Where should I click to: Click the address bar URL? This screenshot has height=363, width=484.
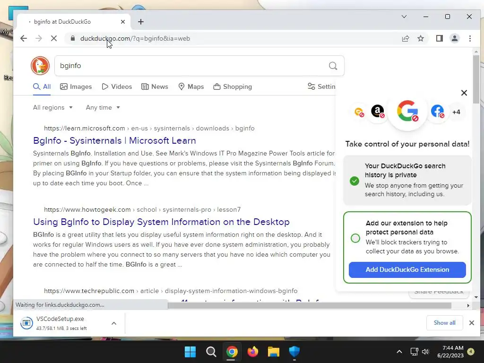(135, 38)
